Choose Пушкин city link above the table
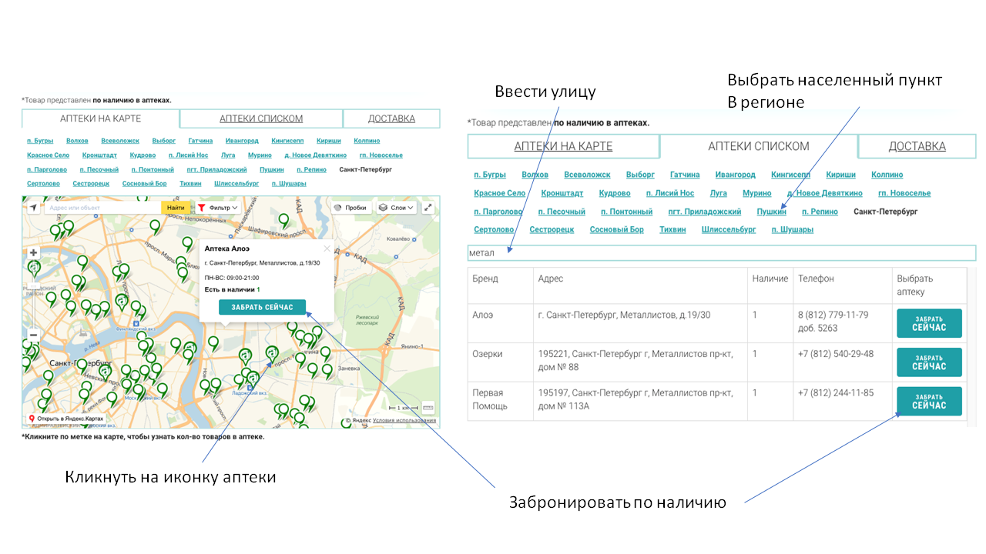The width and height of the screenshot is (986, 554). click(771, 212)
